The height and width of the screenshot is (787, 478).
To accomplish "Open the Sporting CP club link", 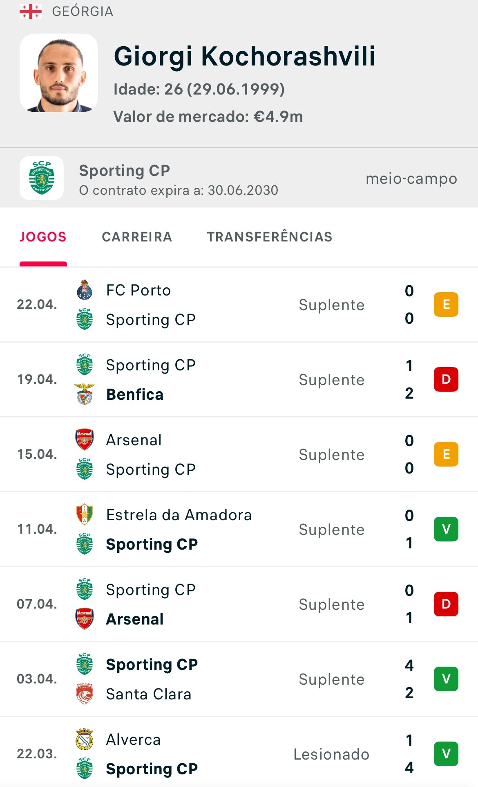I will (124, 171).
